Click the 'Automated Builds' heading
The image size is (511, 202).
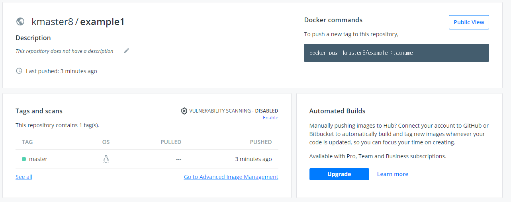click(x=337, y=111)
